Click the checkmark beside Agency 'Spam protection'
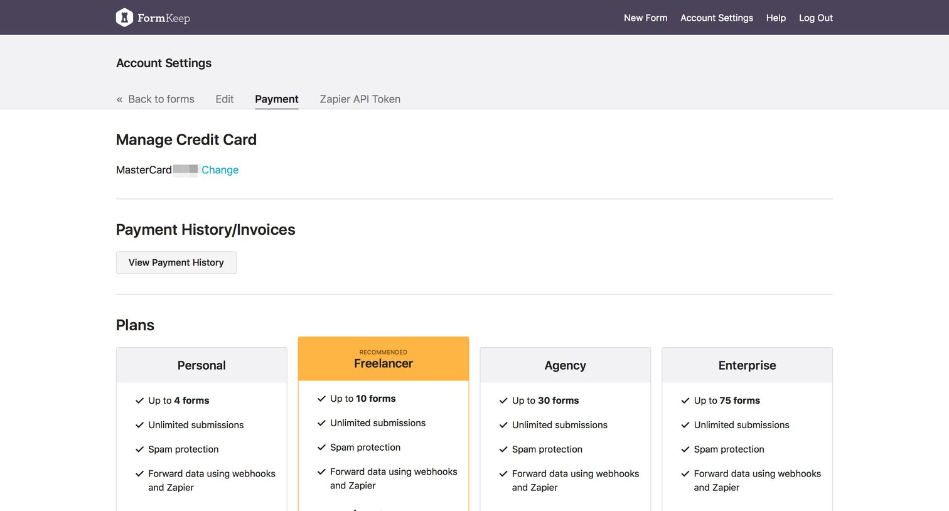 503,449
